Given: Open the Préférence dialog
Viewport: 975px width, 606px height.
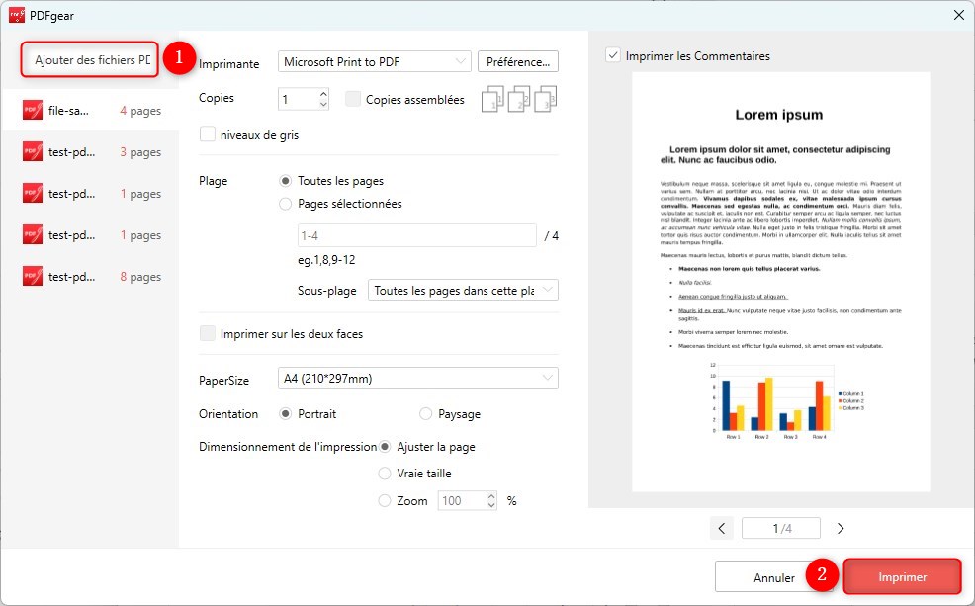Looking at the screenshot, I should [x=517, y=61].
